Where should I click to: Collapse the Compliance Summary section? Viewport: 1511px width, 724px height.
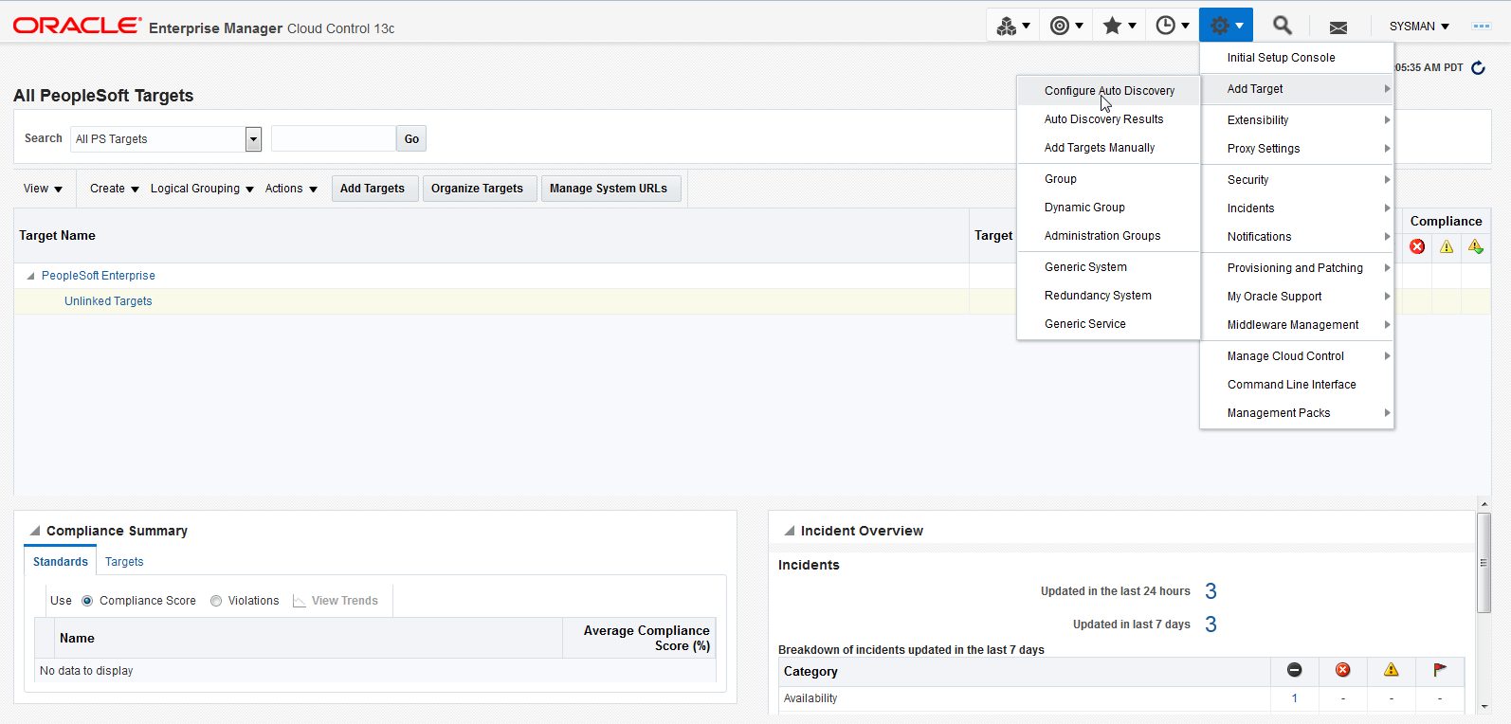[x=35, y=531]
